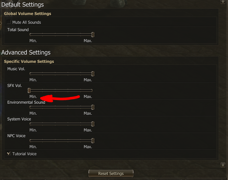The width and height of the screenshot is (228, 180).
Task: Click the Min. end of NPC Voice track
Action: [31, 141]
